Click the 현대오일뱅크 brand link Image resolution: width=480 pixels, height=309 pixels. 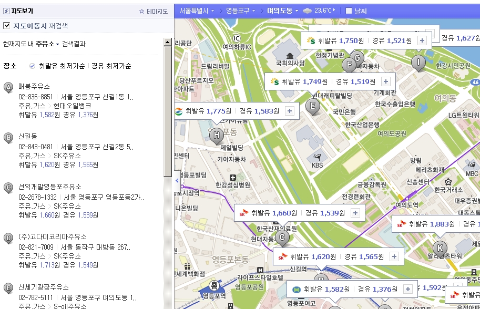tap(72, 106)
